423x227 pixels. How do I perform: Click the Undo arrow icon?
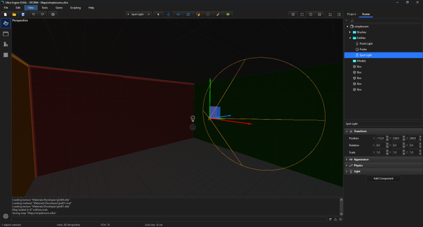pyautogui.click(x=34, y=14)
